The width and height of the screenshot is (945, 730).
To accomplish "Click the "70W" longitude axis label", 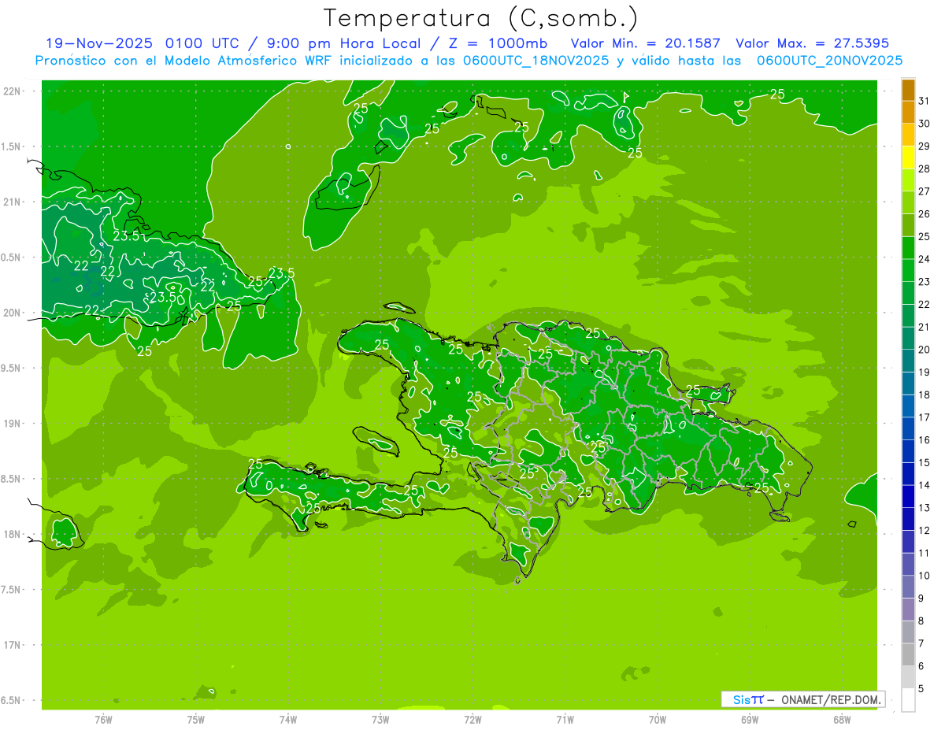I will pyautogui.click(x=658, y=720).
